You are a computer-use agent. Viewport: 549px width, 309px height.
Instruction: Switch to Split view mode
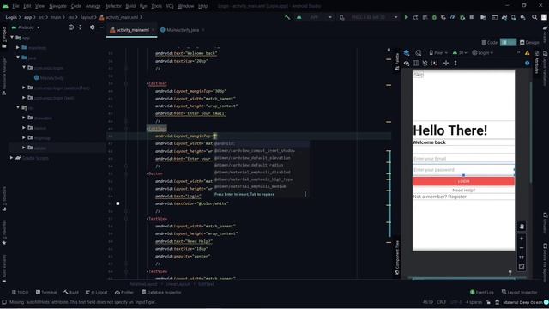pos(508,42)
